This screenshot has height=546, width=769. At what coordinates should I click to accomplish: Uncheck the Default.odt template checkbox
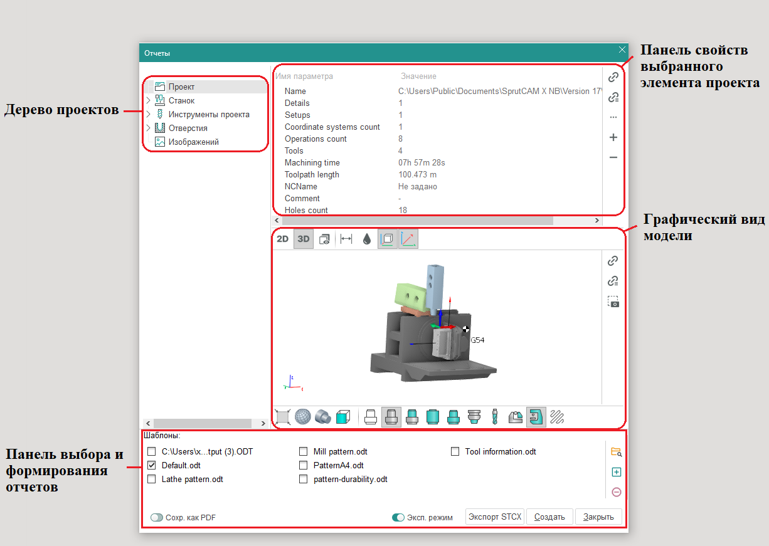click(x=152, y=466)
